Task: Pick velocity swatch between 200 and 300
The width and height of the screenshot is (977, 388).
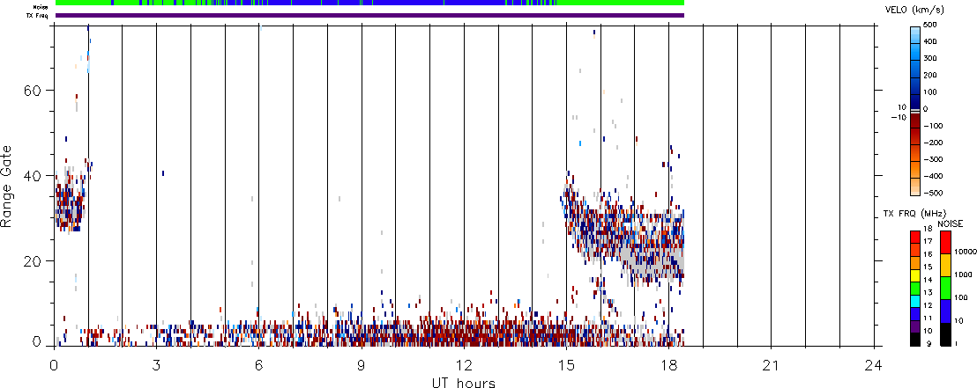Action: pos(914,67)
